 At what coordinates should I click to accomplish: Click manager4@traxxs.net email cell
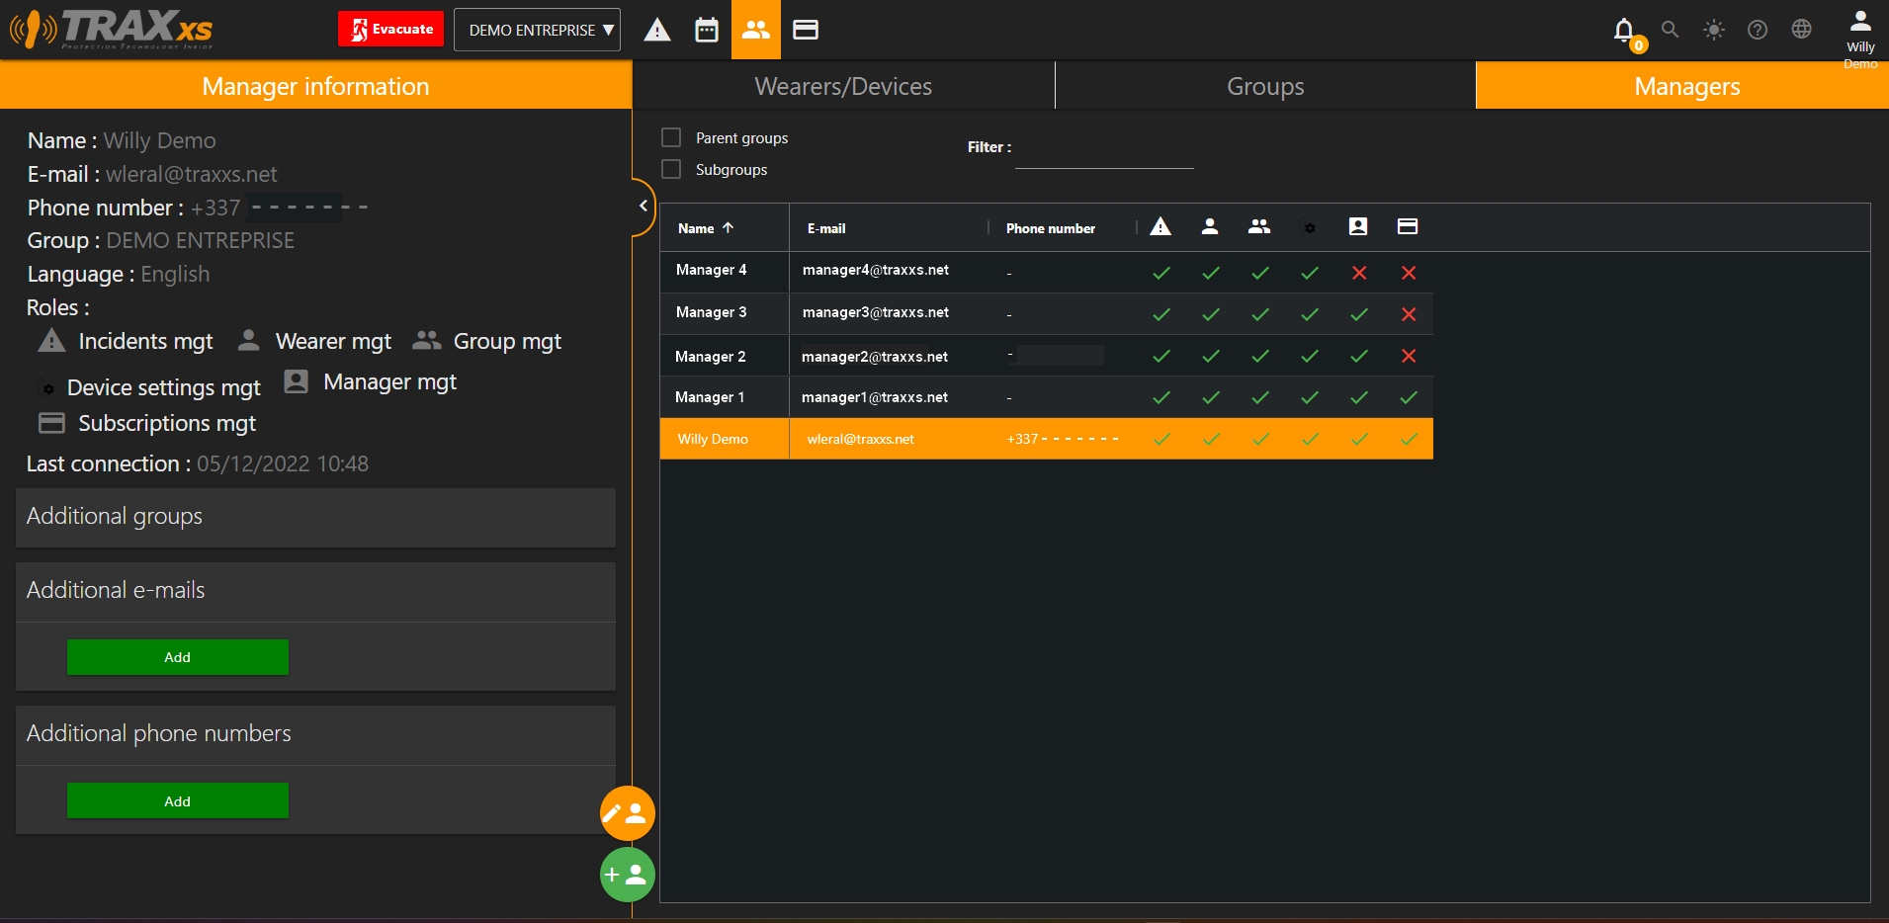876,270
